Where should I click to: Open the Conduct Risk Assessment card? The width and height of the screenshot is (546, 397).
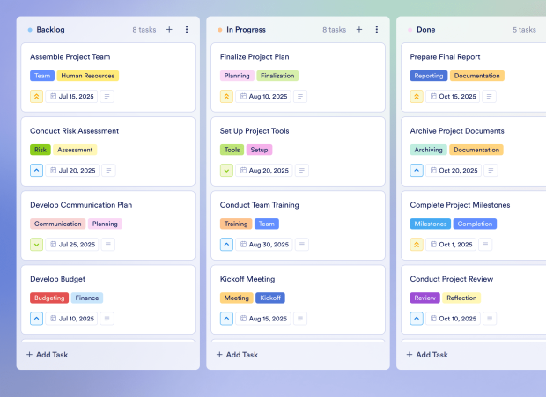(108, 151)
